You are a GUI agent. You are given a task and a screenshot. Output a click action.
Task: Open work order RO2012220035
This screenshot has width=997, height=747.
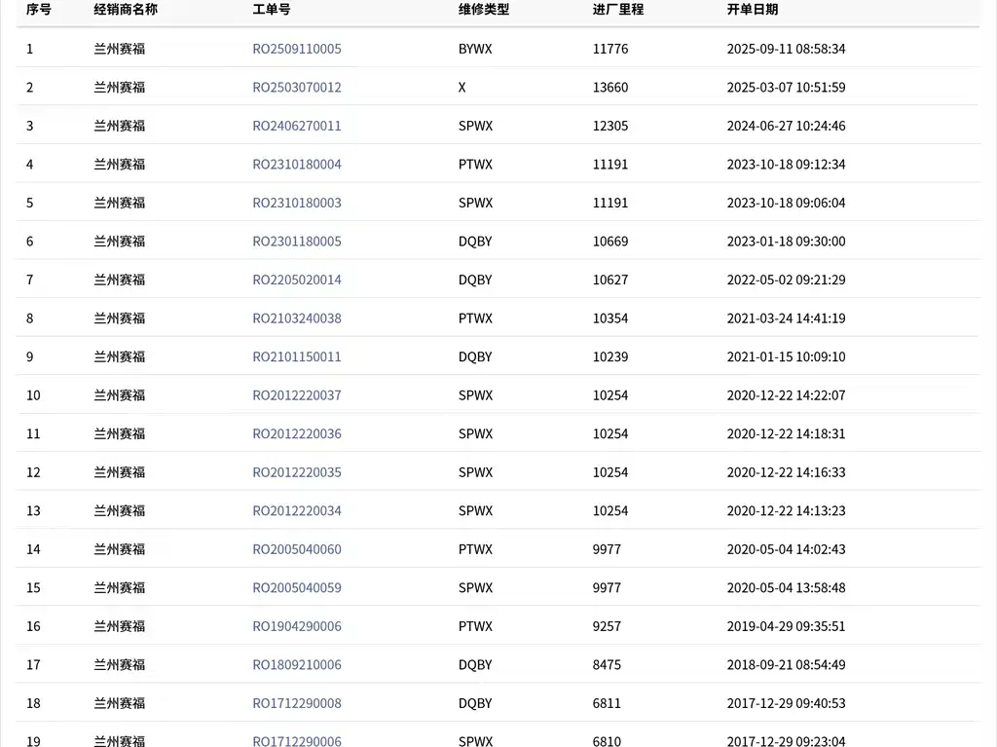tap(297, 472)
